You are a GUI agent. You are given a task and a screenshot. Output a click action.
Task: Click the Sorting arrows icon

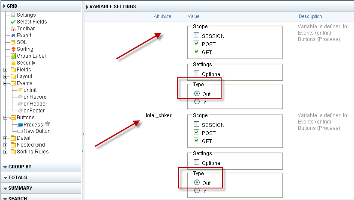[13, 49]
